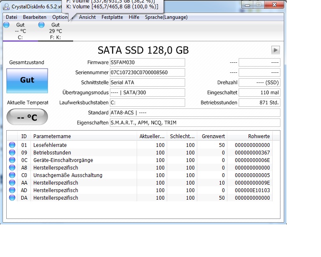Click Grenzwert 50 in DA row
The width and height of the screenshot is (321, 257).
(x=222, y=198)
